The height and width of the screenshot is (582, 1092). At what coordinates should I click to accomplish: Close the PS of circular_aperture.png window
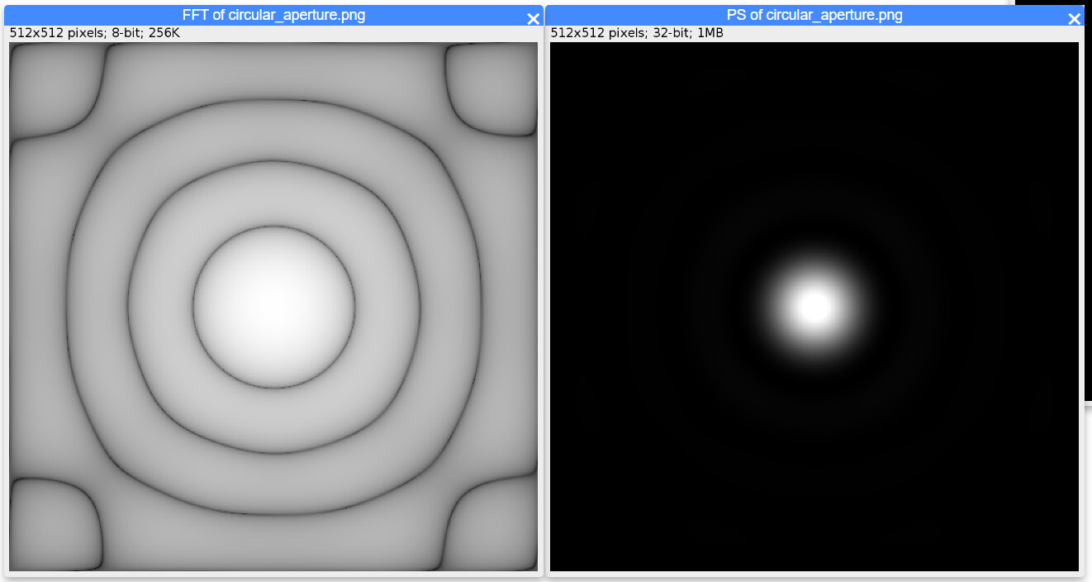tap(1074, 17)
